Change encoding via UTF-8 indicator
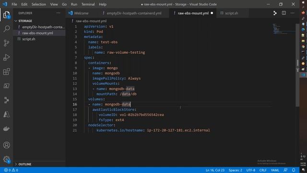Viewport: 307px width, 173px height. [x=250, y=170]
